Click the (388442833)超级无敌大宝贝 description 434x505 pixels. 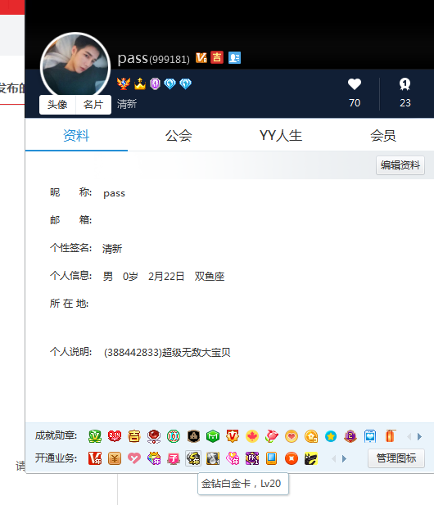click(x=167, y=352)
